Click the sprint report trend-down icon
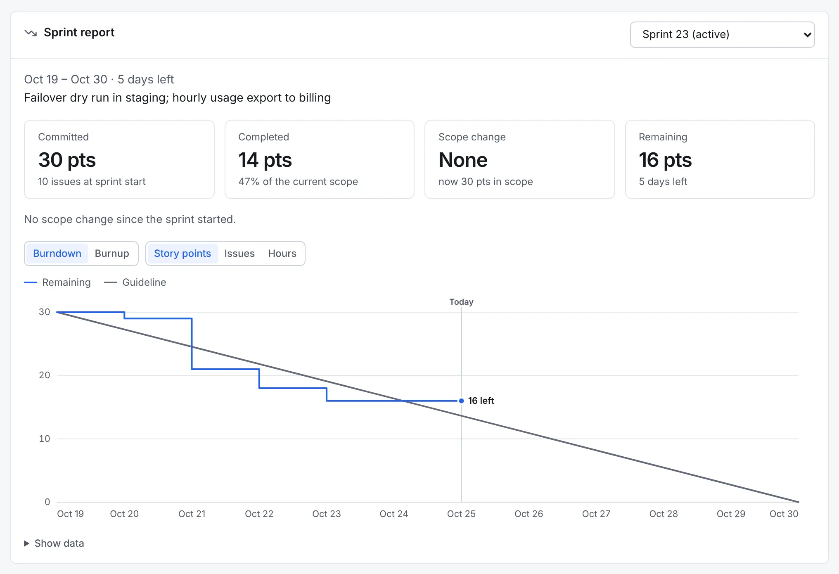The height and width of the screenshot is (574, 839). click(31, 33)
